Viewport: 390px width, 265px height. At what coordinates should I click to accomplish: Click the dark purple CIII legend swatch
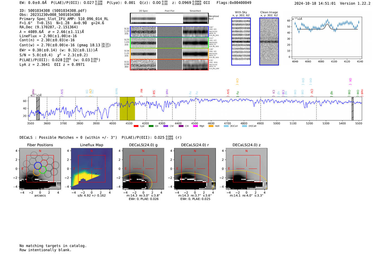click(x=181, y=126)
